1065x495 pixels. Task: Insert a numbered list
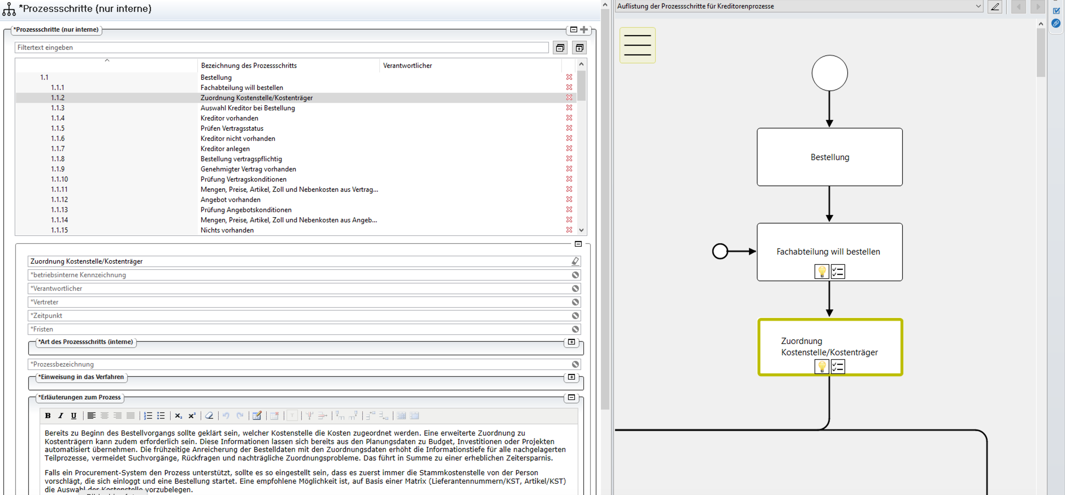point(148,416)
